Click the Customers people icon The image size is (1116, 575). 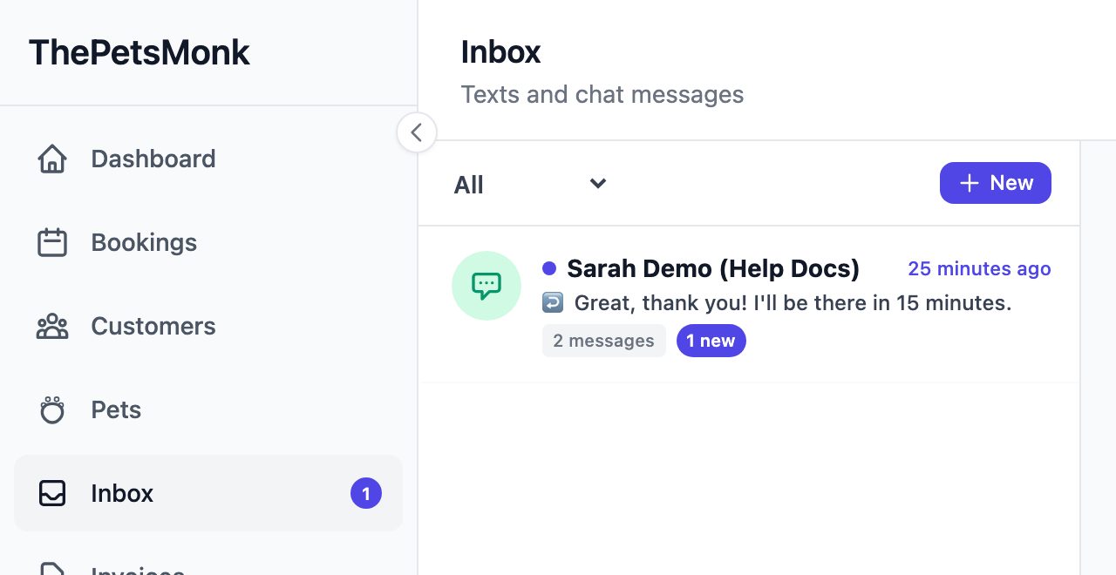pos(52,326)
